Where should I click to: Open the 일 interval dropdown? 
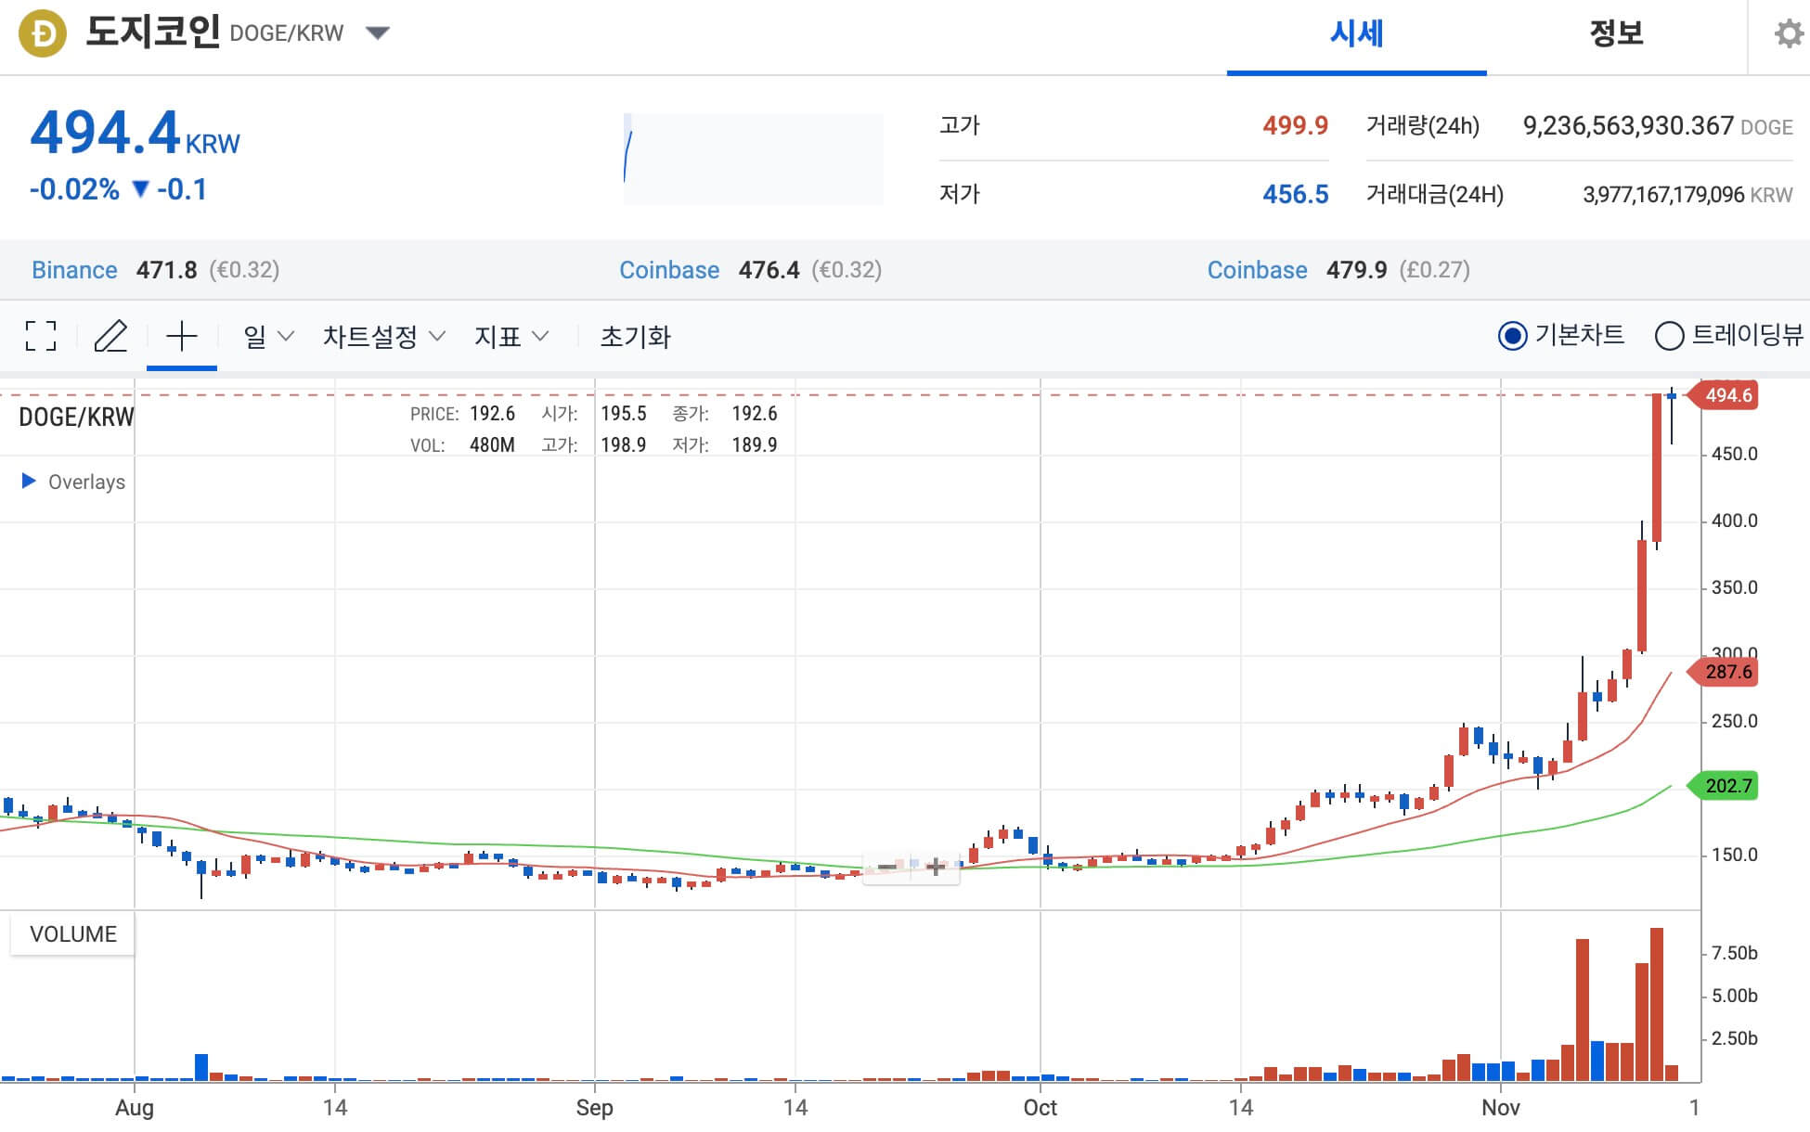point(268,336)
